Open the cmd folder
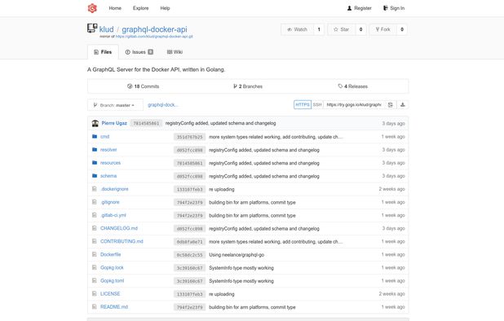The image size is (504, 321). point(104,137)
